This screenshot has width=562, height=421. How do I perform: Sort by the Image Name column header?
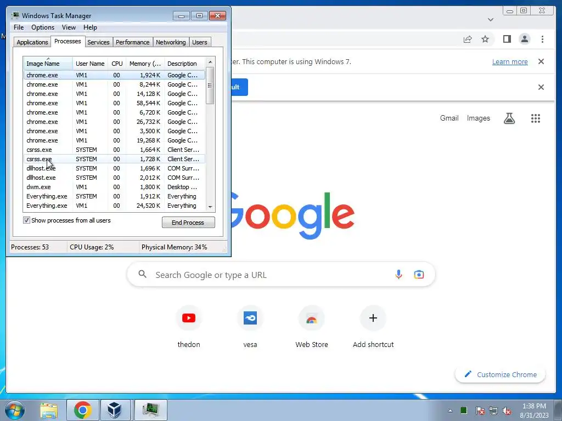pyautogui.click(x=48, y=64)
